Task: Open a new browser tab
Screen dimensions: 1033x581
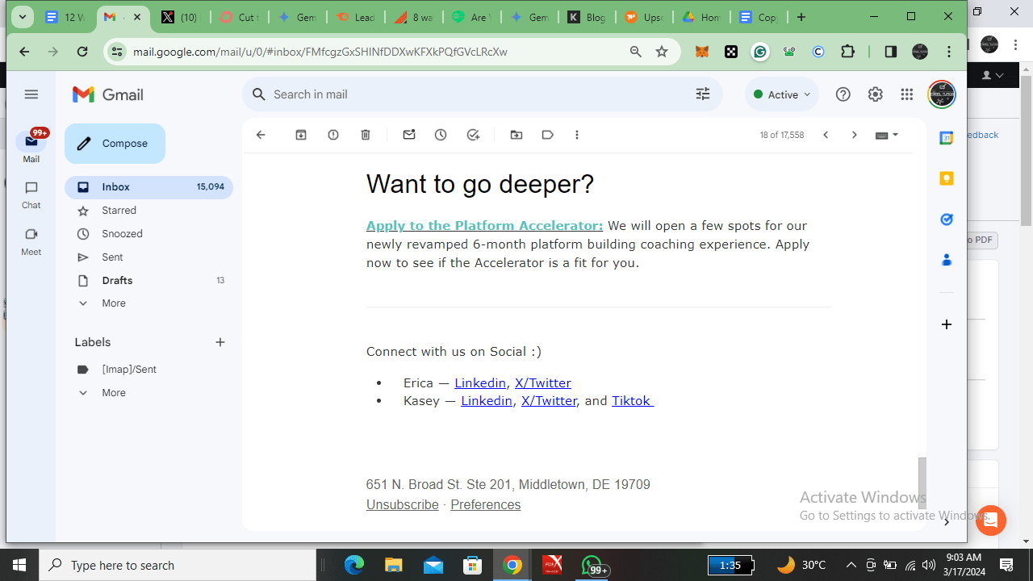Action: 801,17
